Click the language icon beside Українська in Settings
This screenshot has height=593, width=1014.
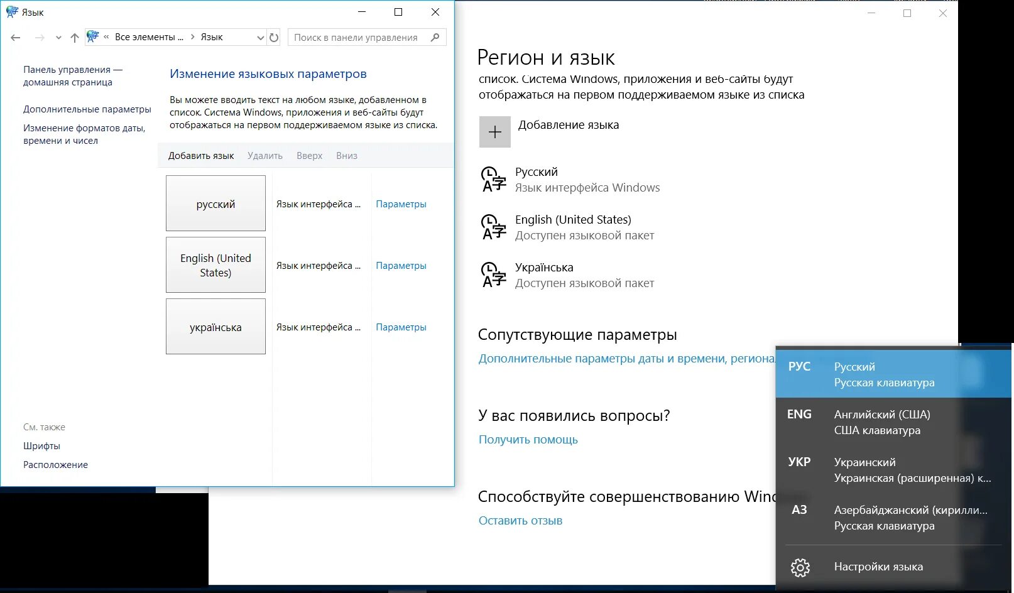click(x=494, y=275)
